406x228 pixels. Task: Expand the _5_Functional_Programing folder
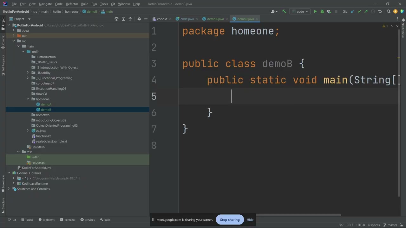(x=28, y=78)
